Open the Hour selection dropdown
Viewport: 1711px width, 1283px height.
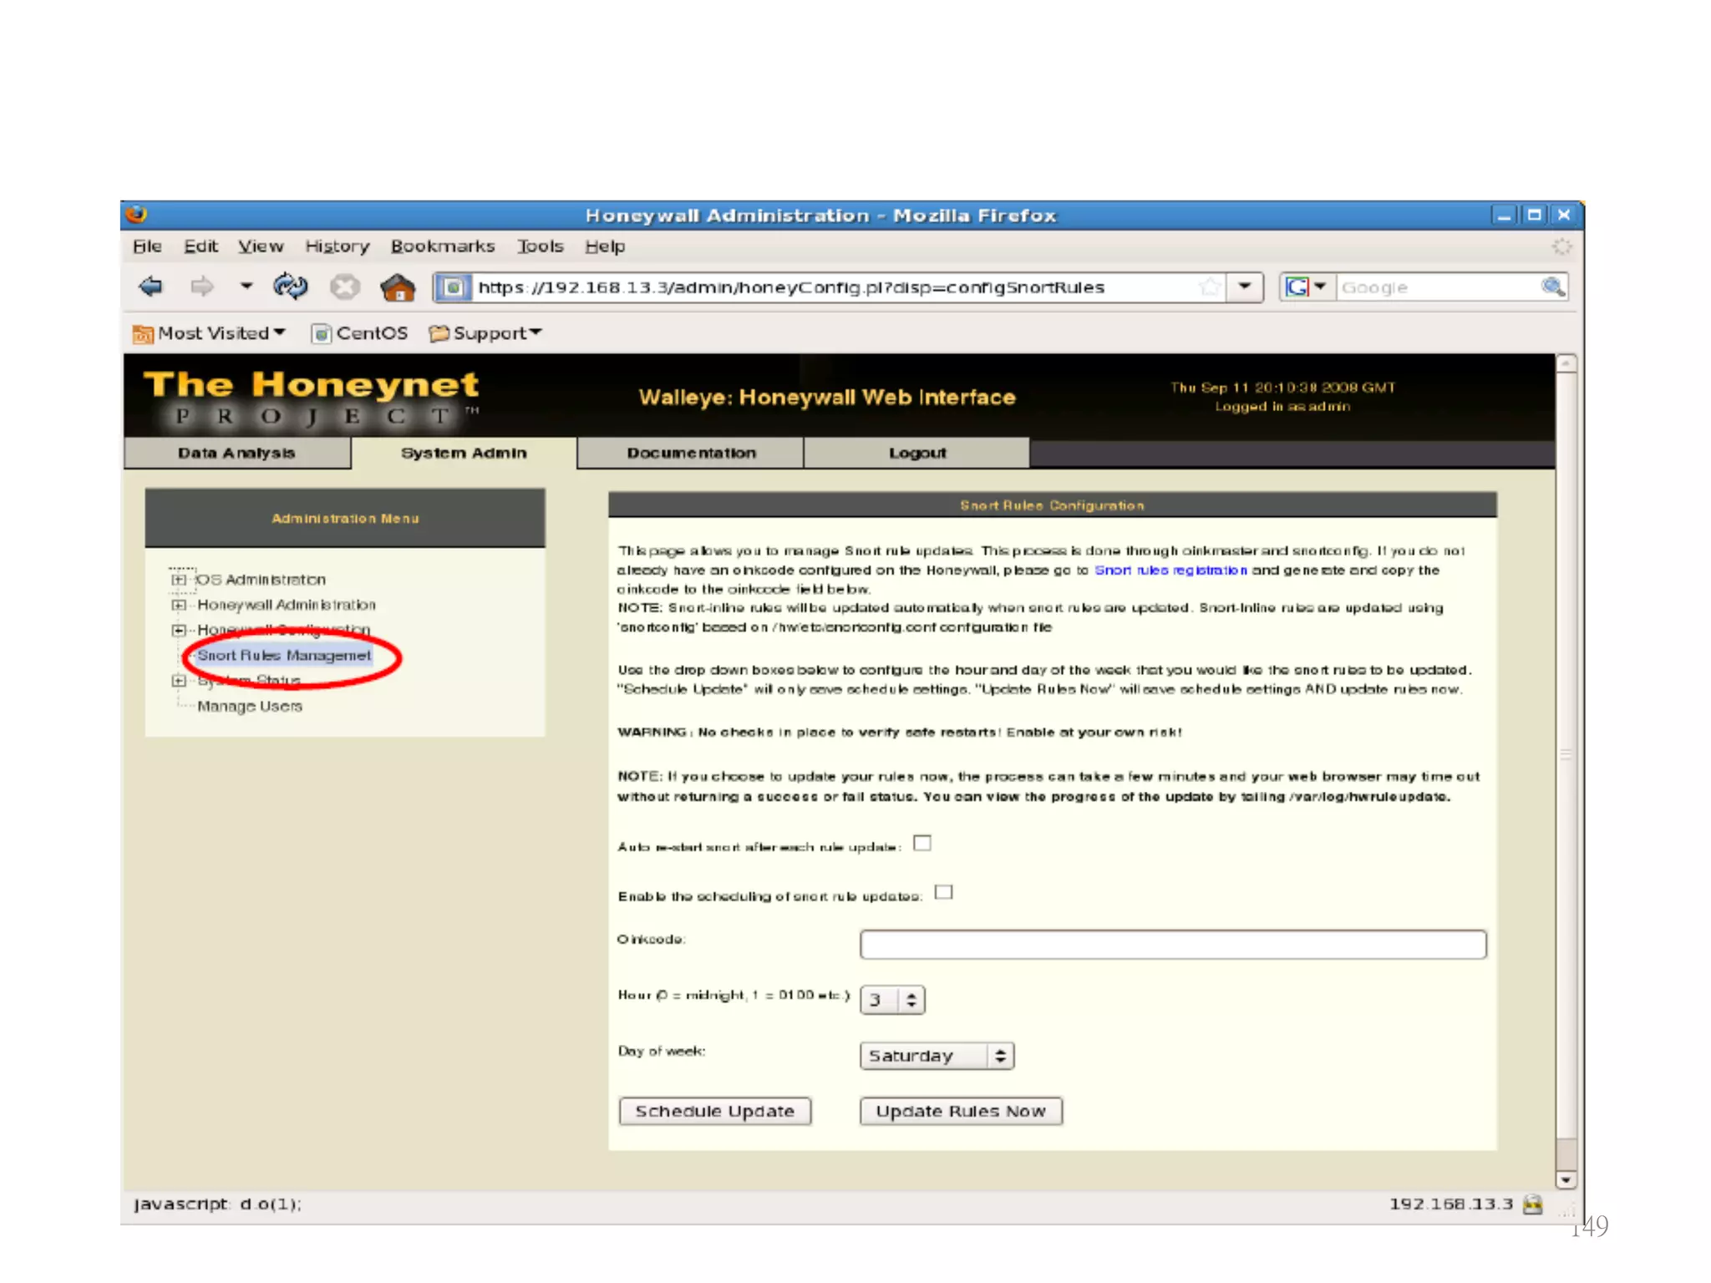click(892, 1000)
